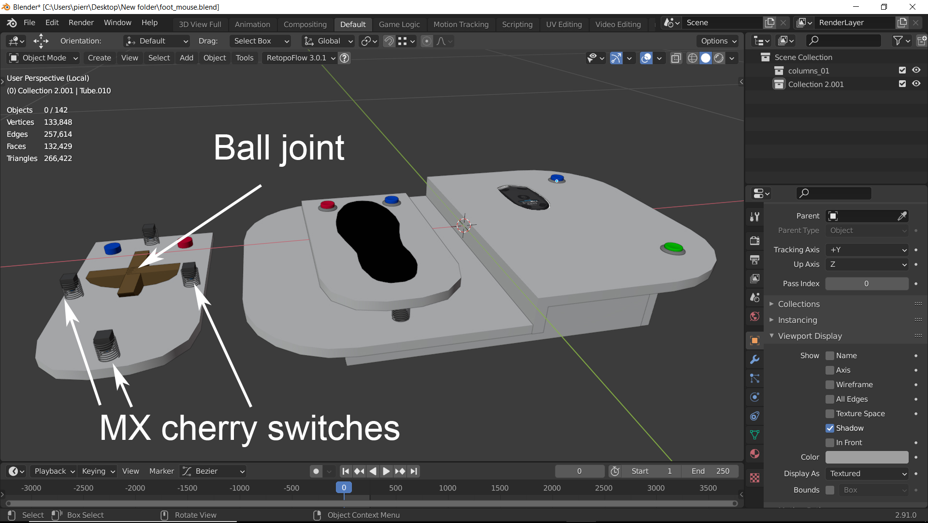Screen dimensions: 928x523
Task: Enable All Edges checkbox
Action: tap(830, 399)
